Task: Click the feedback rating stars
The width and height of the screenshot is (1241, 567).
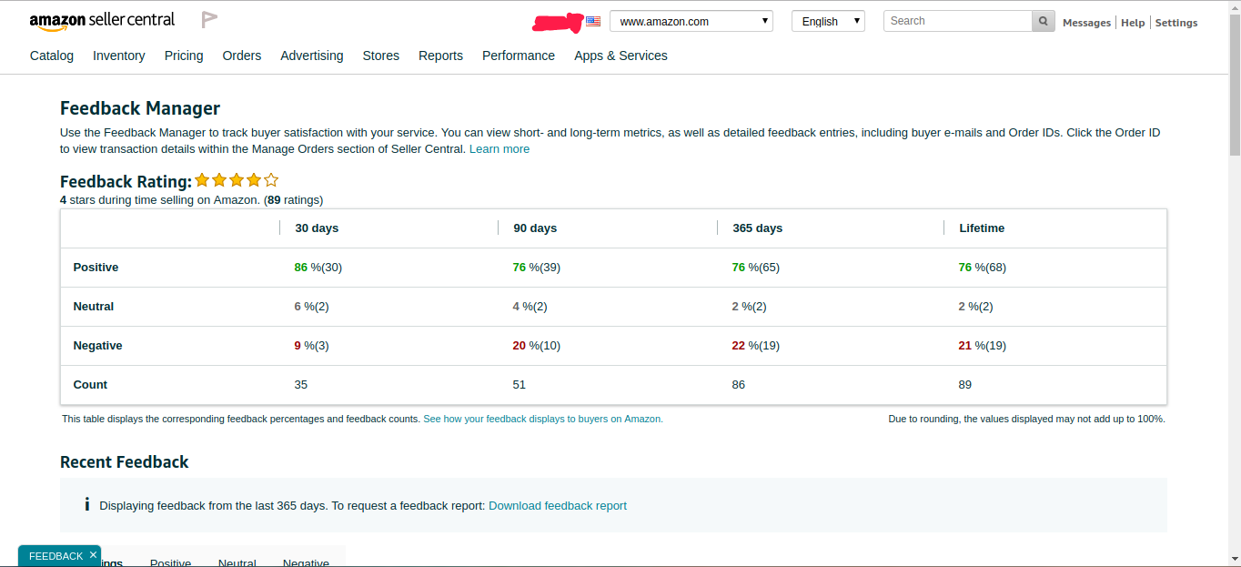Action: 237,180
